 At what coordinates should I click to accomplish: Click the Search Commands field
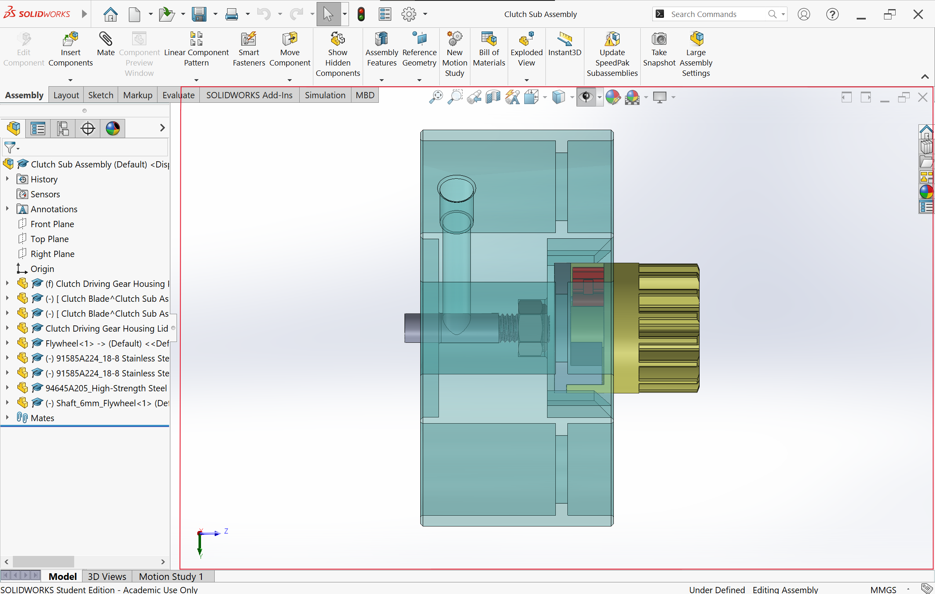pos(719,14)
